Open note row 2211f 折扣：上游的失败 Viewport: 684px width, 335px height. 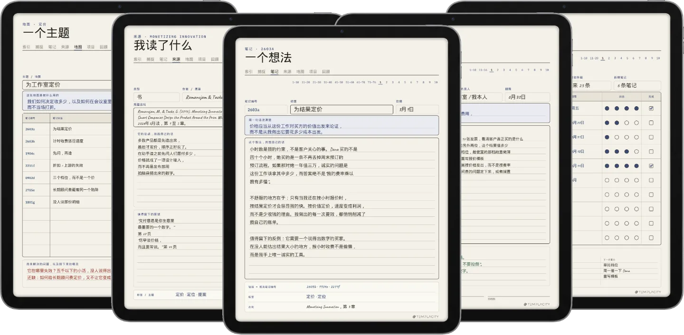[66, 166]
